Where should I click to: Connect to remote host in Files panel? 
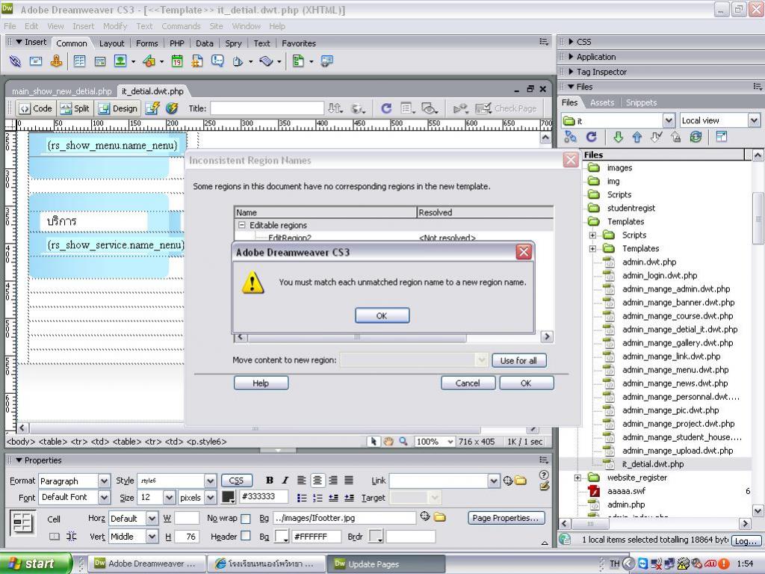pos(570,138)
